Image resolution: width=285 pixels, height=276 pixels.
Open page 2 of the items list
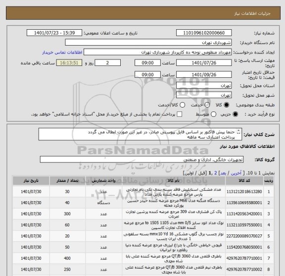(216, 173)
